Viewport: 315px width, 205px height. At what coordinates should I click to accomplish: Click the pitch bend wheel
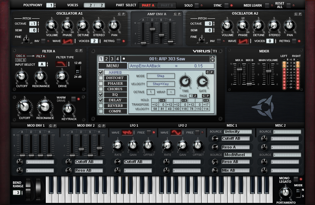pyautogui.click(x=28, y=189)
